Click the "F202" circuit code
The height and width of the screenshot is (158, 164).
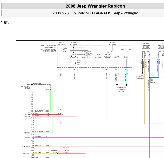point(47,116)
